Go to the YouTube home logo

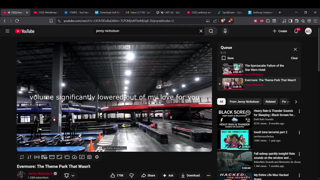tap(25, 31)
